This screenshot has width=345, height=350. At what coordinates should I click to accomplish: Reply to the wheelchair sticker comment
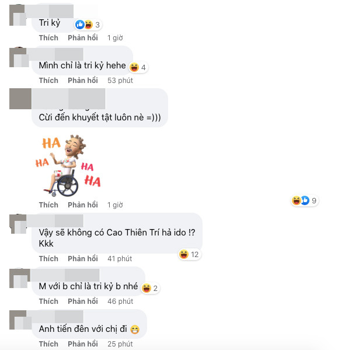pos(83,205)
